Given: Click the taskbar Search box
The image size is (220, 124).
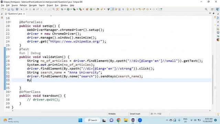Looking at the screenshot, I should pos(92,120).
